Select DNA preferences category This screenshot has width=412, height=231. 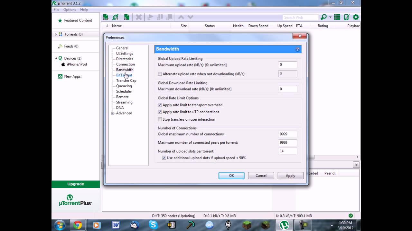click(x=120, y=108)
